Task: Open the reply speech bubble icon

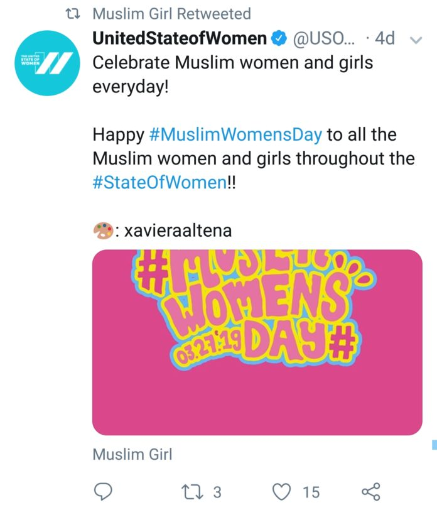Action: 103,492
